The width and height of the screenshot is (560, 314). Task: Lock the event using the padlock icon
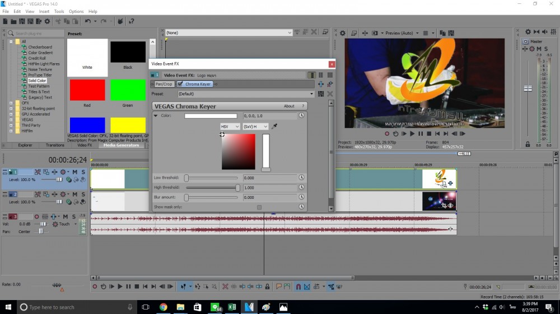point(267,287)
